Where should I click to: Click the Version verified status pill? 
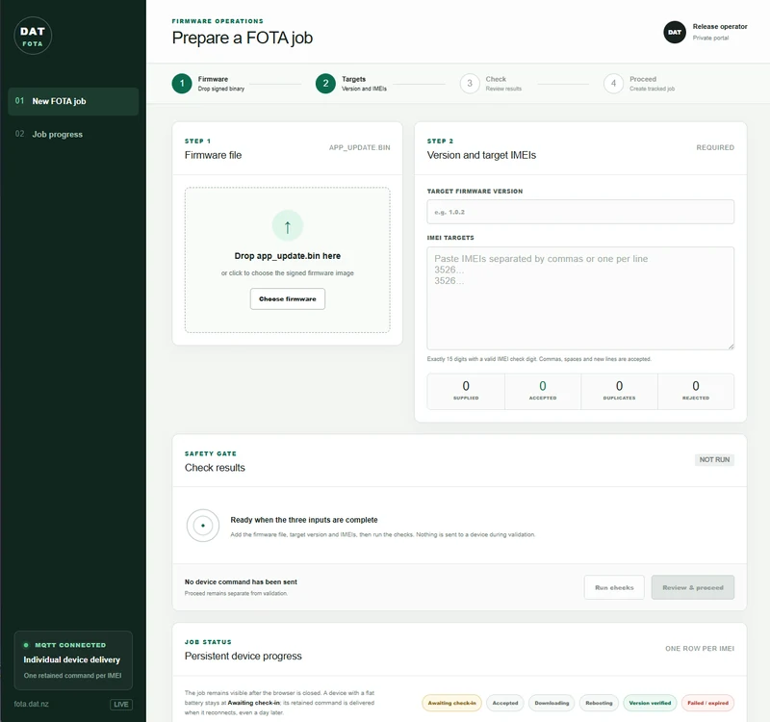click(x=650, y=703)
